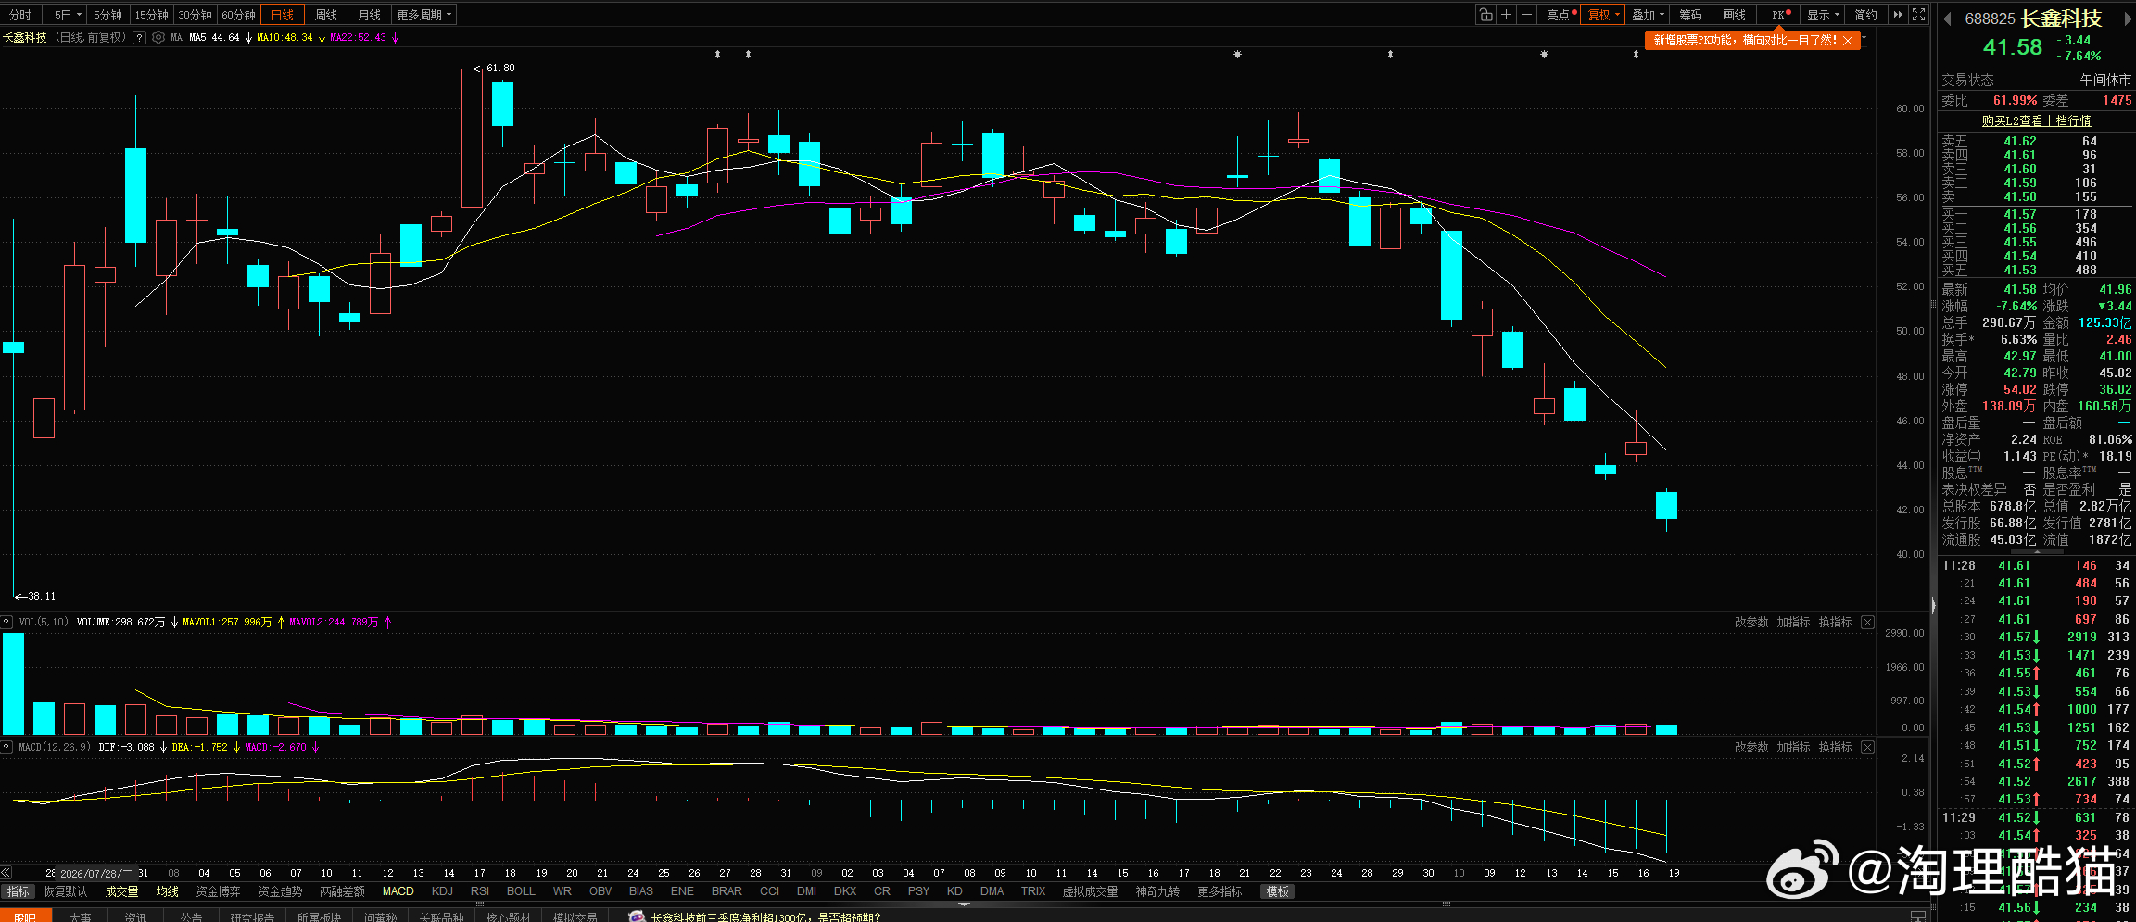Click 改参数 in the VOL panel
Viewport: 2136px width, 922px height.
(x=1751, y=623)
